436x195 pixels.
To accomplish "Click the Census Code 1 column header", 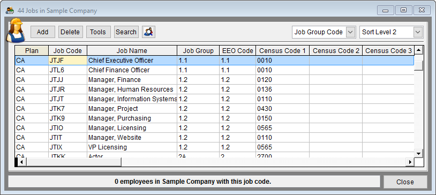I will coord(282,51).
